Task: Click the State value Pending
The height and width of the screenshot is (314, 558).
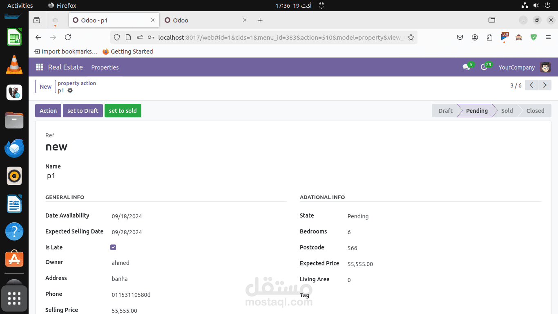Action: [358, 216]
